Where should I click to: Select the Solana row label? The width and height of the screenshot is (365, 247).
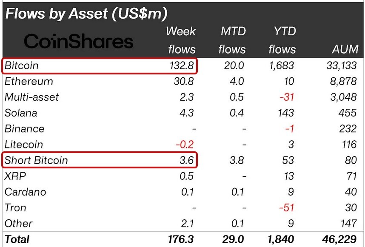point(21,113)
